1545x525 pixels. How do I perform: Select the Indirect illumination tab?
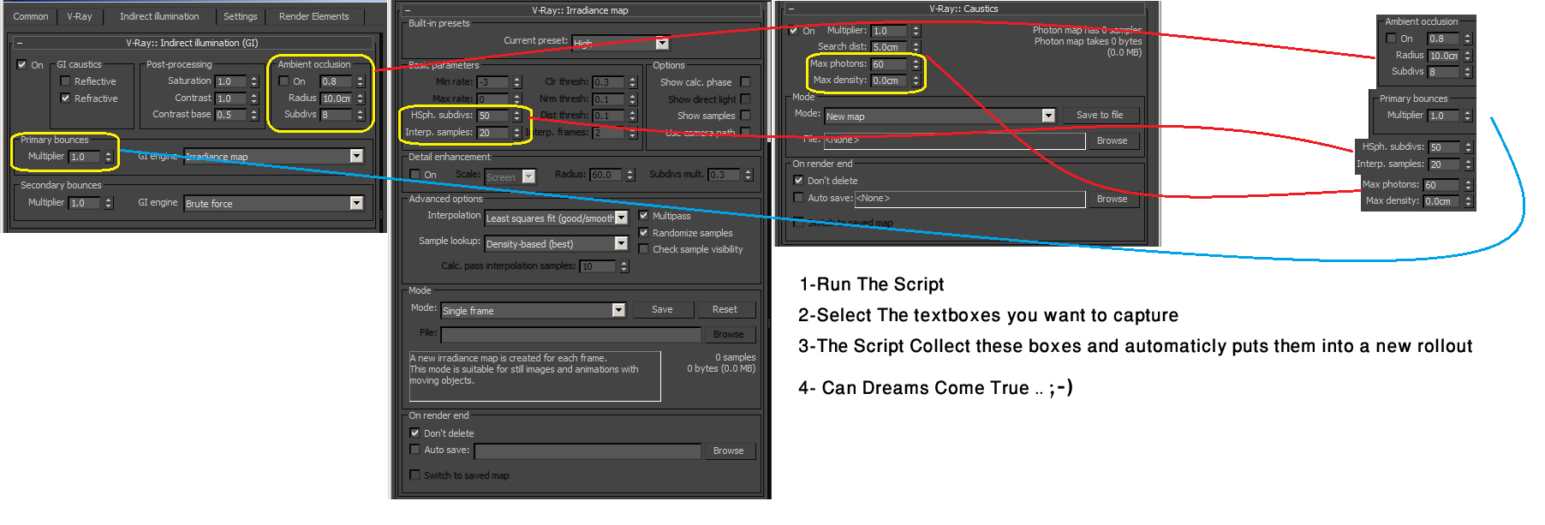tap(159, 16)
